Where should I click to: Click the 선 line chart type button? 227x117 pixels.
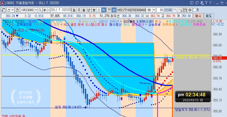coord(8,10)
